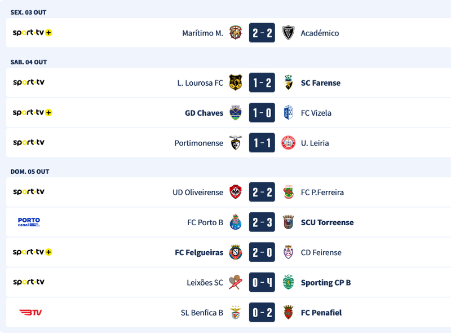This screenshot has height=333, width=451.
Task: Click the Marítimo M. club crest
Action: (x=236, y=33)
